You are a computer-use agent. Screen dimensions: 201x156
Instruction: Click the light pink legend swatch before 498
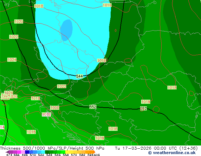point(23,152)
